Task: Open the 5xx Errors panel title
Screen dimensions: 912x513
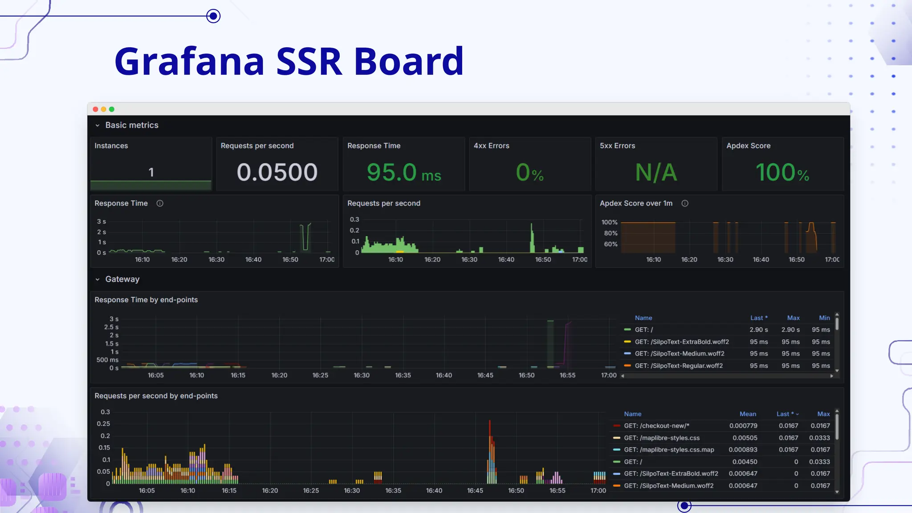Action: [x=617, y=146]
